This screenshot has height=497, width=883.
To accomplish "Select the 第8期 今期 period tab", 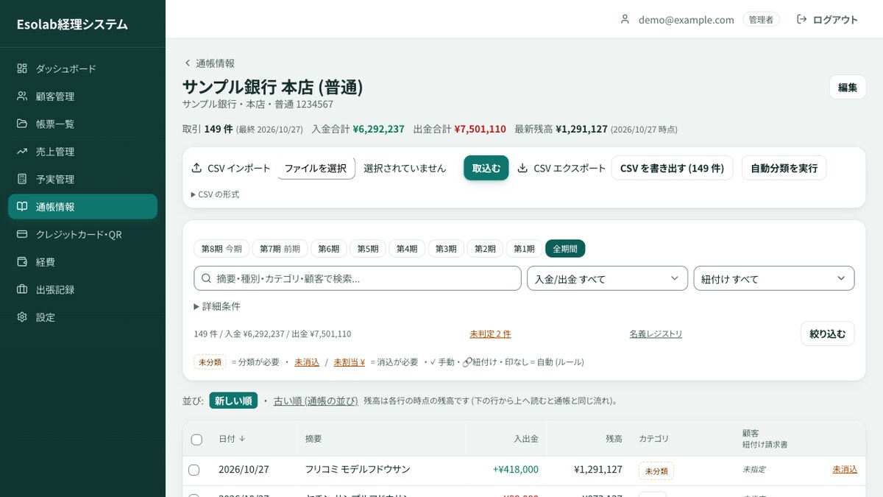I will (x=221, y=249).
